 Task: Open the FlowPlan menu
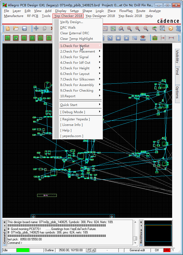(126, 11)
